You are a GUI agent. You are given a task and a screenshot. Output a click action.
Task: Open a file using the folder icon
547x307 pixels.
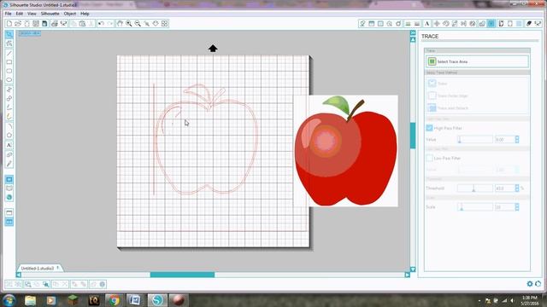coord(18,23)
